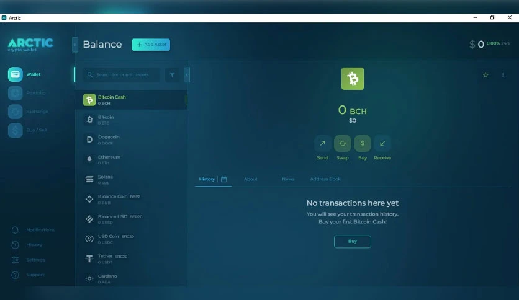This screenshot has width=519, height=300.
Task: Select the Cardano asset name
Action: [x=107, y=276]
